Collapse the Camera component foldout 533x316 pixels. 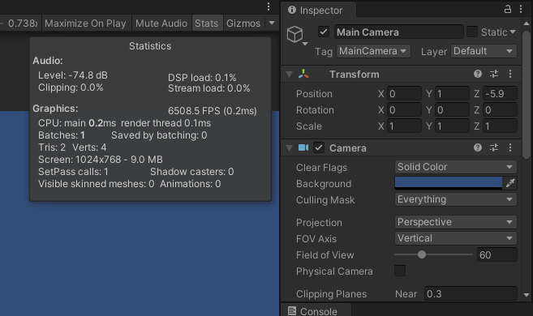(290, 147)
